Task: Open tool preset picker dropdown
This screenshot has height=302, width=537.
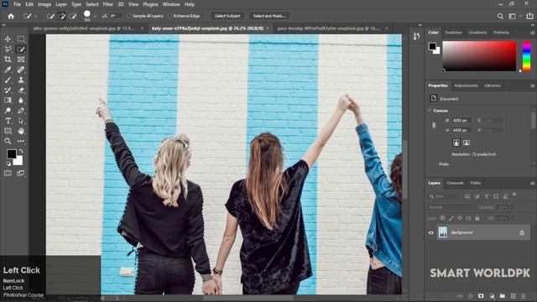Action: [35, 16]
